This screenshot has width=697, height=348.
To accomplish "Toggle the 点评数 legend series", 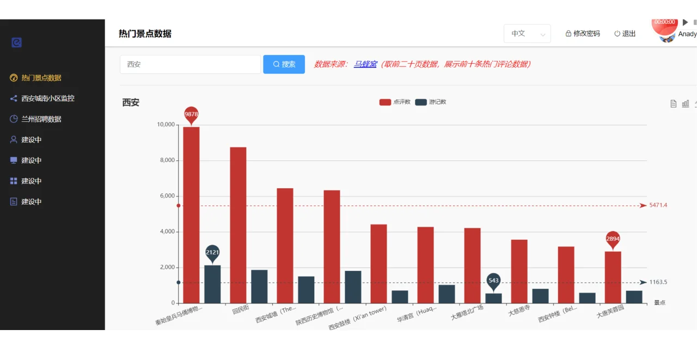I will pos(395,102).
